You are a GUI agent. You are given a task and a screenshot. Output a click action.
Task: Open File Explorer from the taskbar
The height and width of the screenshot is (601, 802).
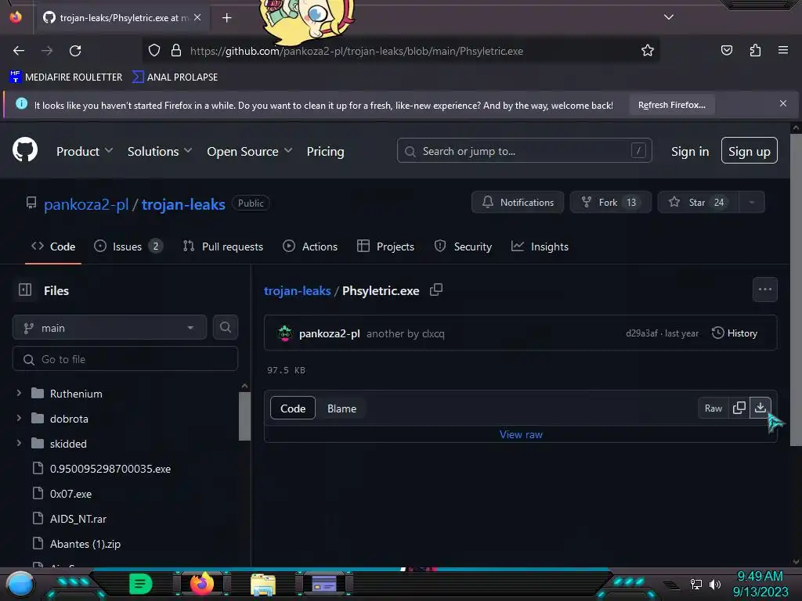263,584
